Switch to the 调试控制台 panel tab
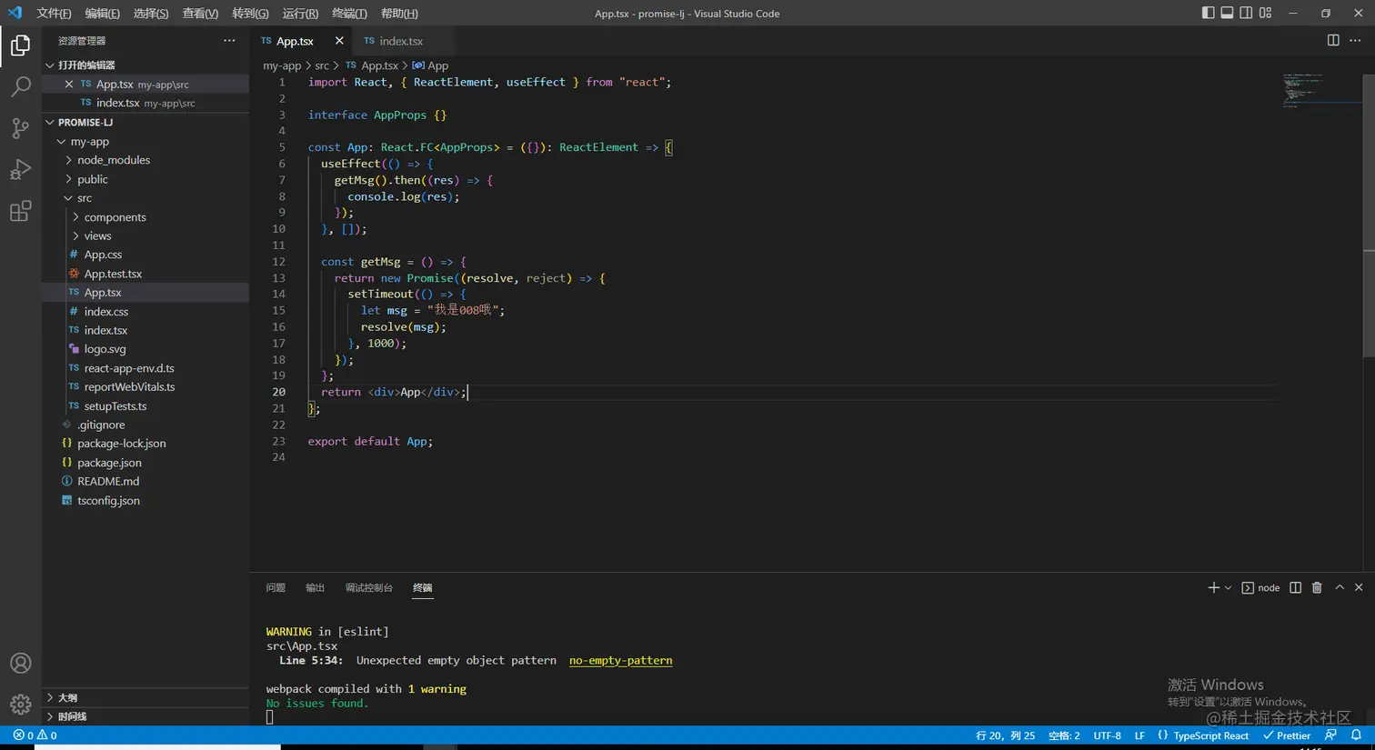1375x750 pixels. (368, 588)
